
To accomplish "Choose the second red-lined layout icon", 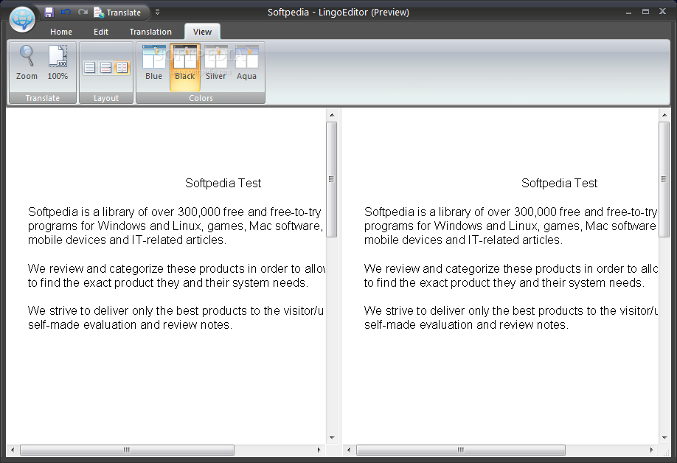I will click(x=105, y=67).
